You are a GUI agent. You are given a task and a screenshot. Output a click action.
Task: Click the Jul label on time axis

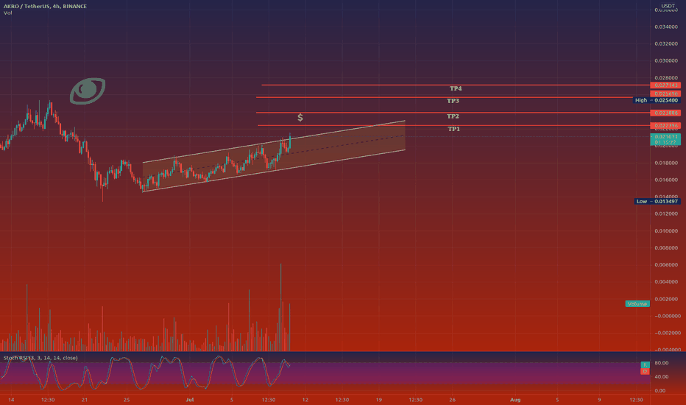(189, 400)
